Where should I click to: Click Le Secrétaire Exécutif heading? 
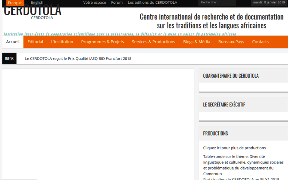point(224,105)
